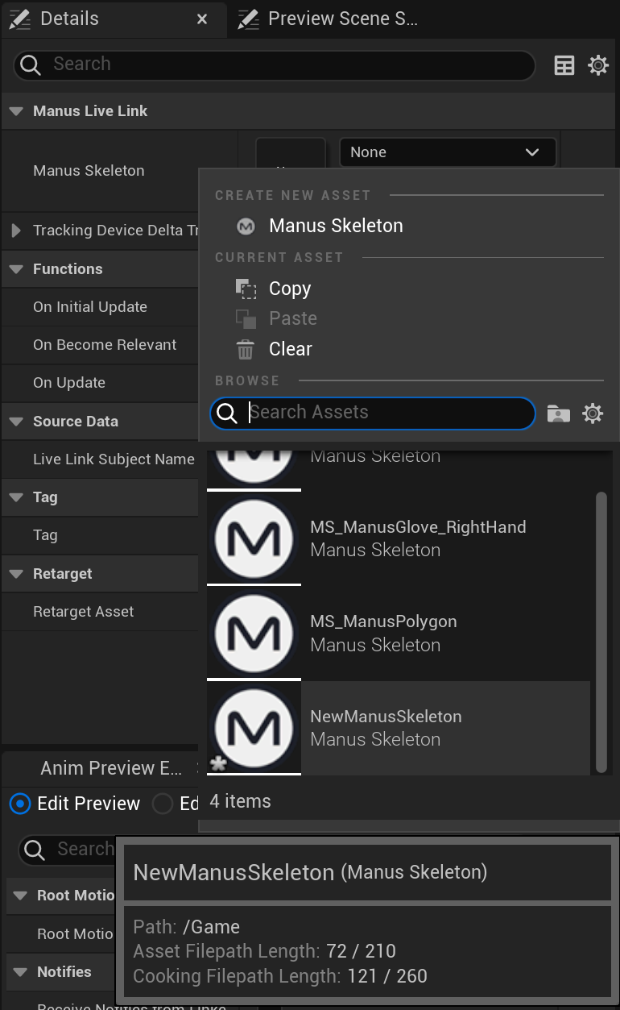
Task: Collapse the Functions section
Action: [x=16, y=269]
